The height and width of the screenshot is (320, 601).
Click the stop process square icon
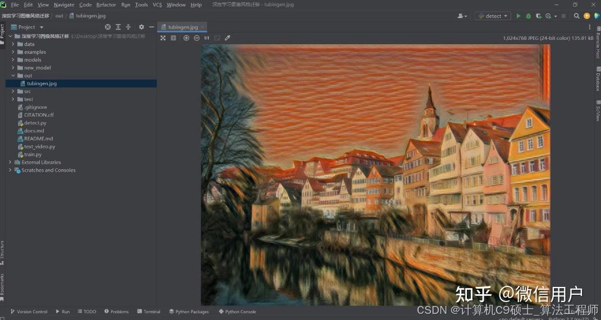563,16
